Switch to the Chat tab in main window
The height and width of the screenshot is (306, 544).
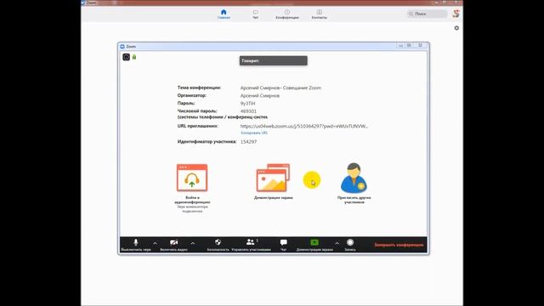pyautogui.click(x=255, y=14)
